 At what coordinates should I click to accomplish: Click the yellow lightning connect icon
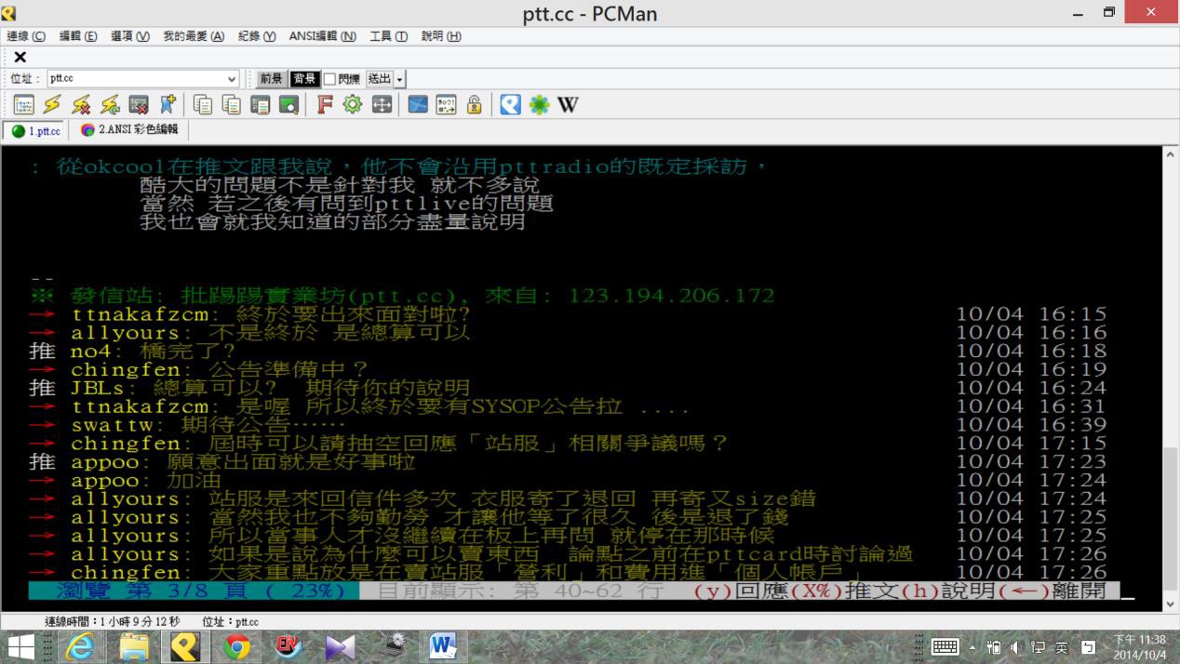[x=52, y=104]
